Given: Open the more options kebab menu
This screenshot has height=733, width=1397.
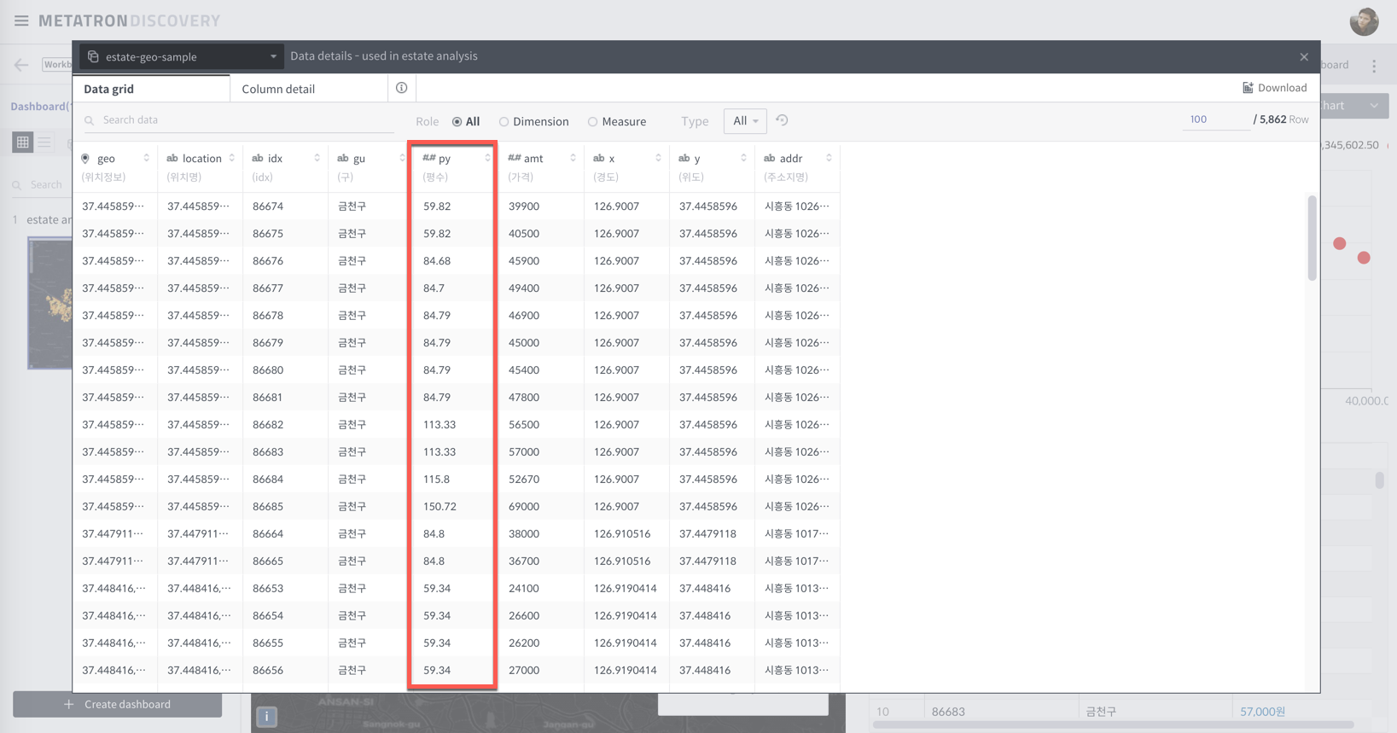Looking at the screenshot, I should click(x=1374, y=66).
